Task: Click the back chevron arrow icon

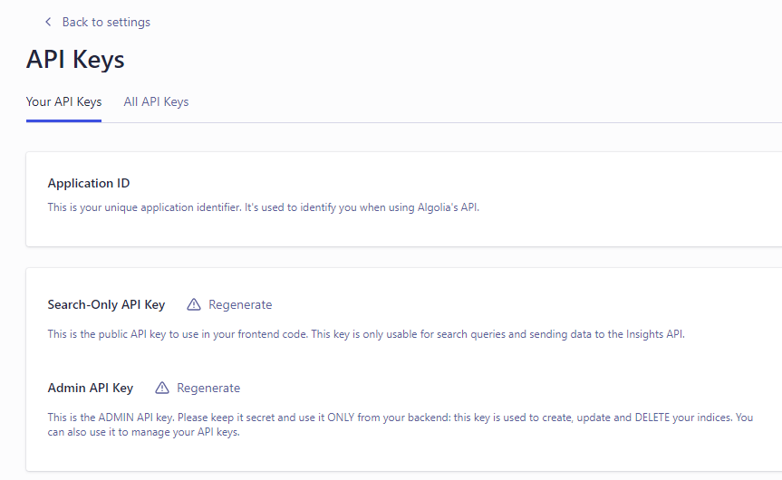Action: pyautogui.click(x=48, y=22)
